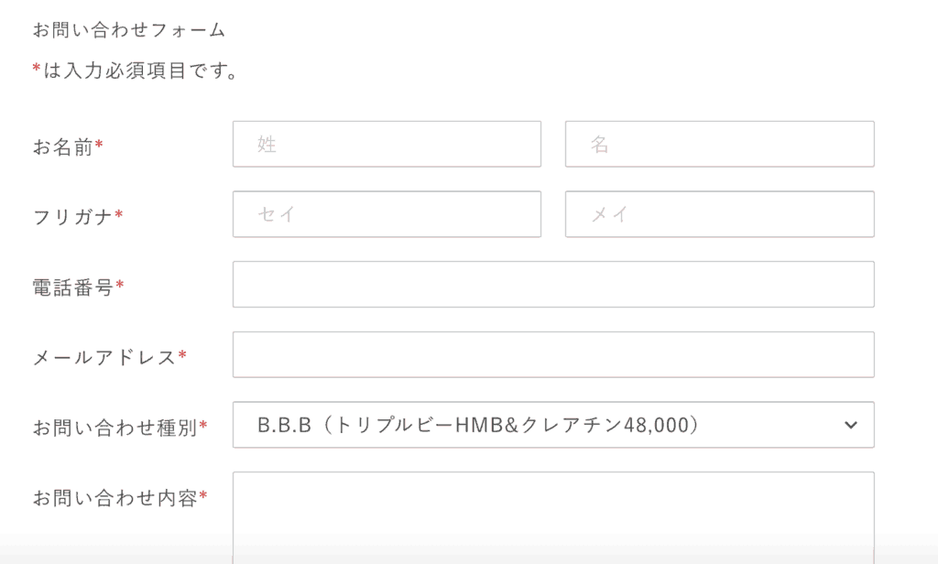Click the red asterisk beside メールアドレス

coord(182,355)
